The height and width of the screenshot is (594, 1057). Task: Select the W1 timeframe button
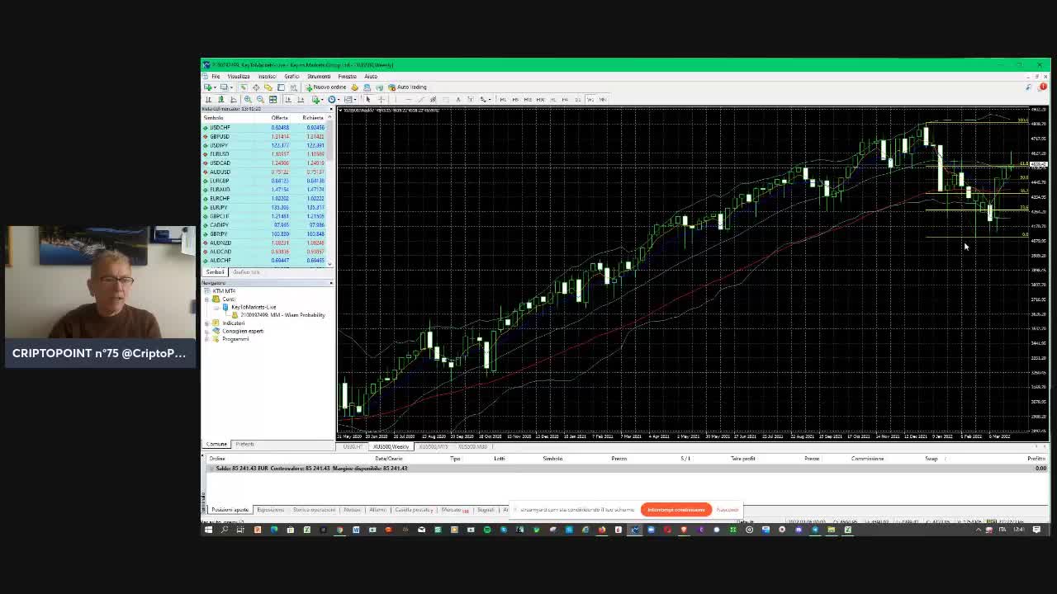590,99
